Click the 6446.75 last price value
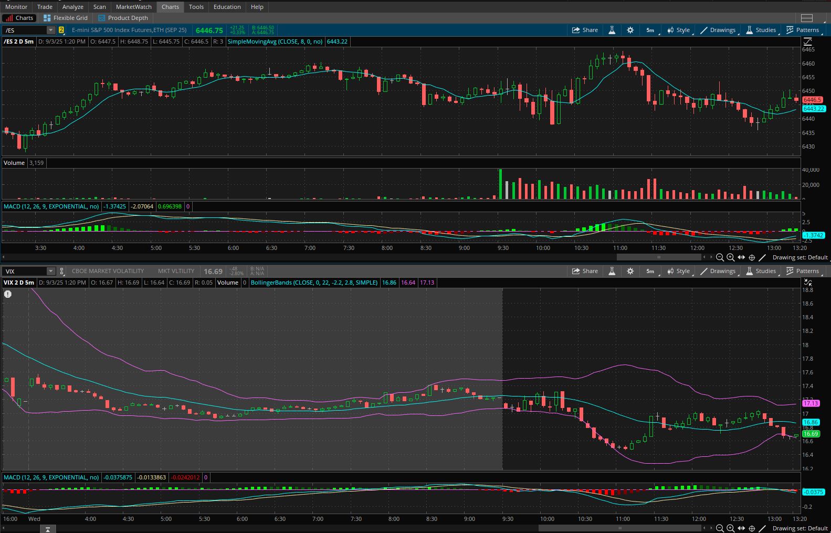 click(209, 30)
